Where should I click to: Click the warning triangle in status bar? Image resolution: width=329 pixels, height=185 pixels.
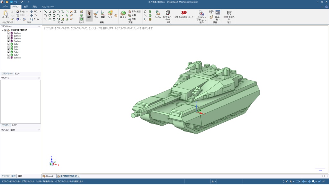[x=213, y=181]
